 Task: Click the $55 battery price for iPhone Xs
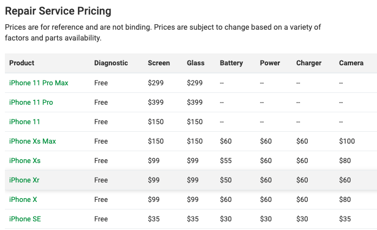click(226, 160)
